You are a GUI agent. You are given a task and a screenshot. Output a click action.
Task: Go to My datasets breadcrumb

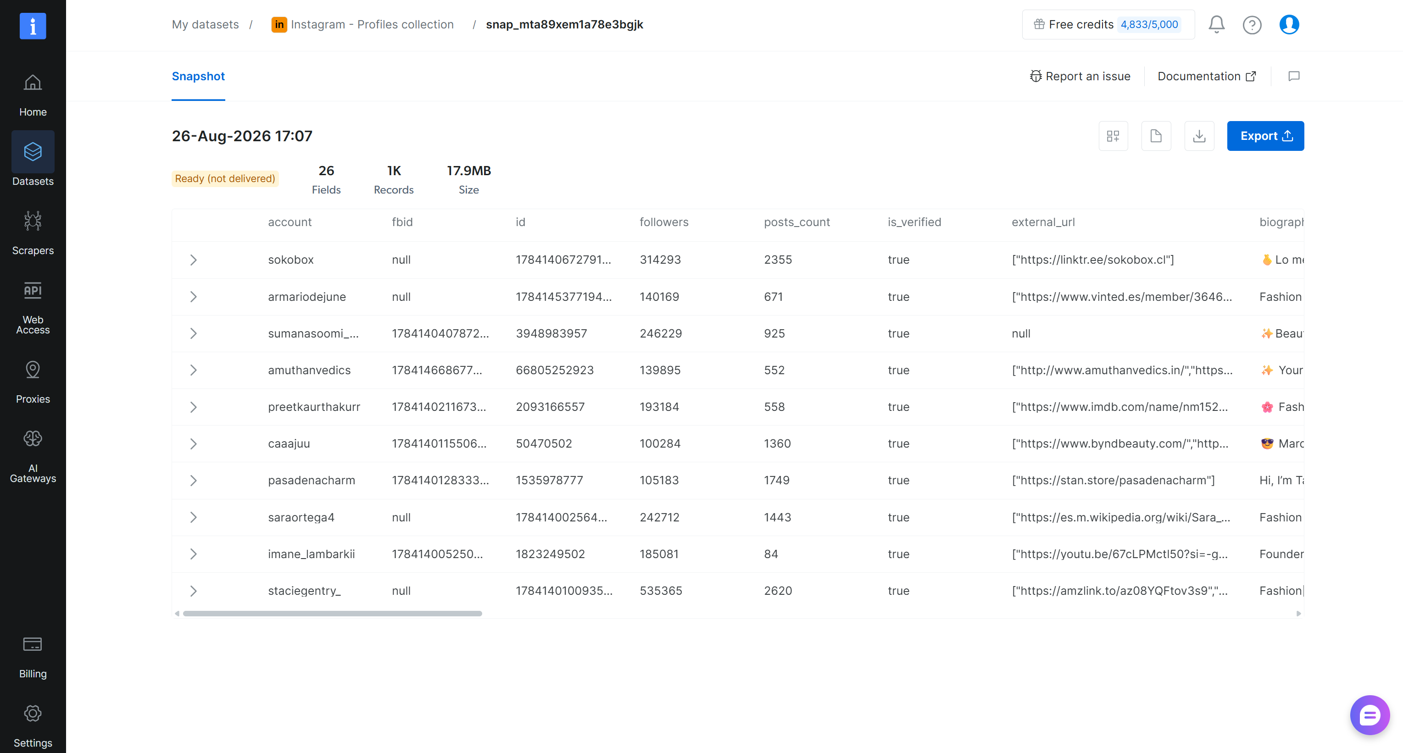coord(206,24)
